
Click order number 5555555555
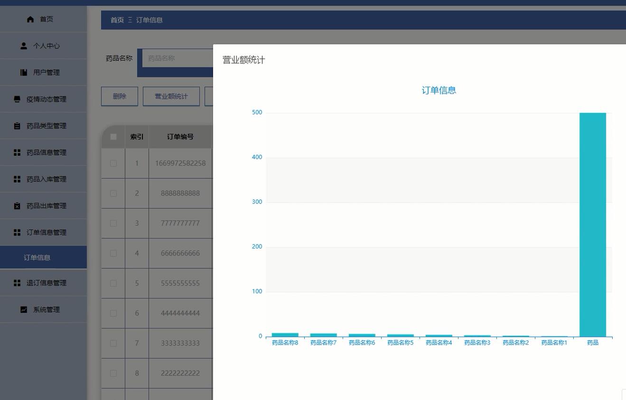(180, 283)
